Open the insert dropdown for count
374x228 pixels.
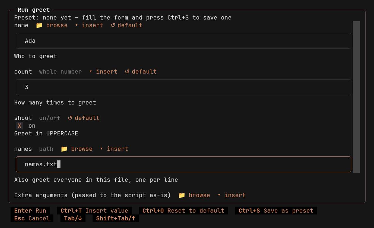coord(103,72)
